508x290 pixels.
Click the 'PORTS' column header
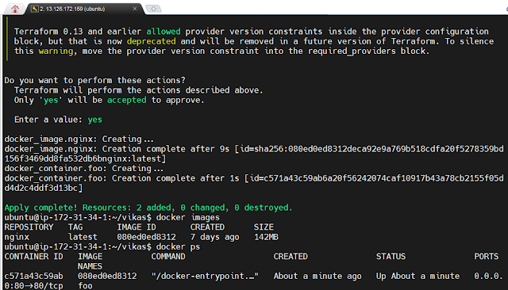click(x=487, y=257)
